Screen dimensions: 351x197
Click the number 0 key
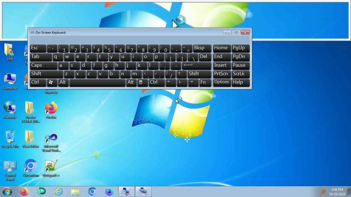(x=165, y=48)
